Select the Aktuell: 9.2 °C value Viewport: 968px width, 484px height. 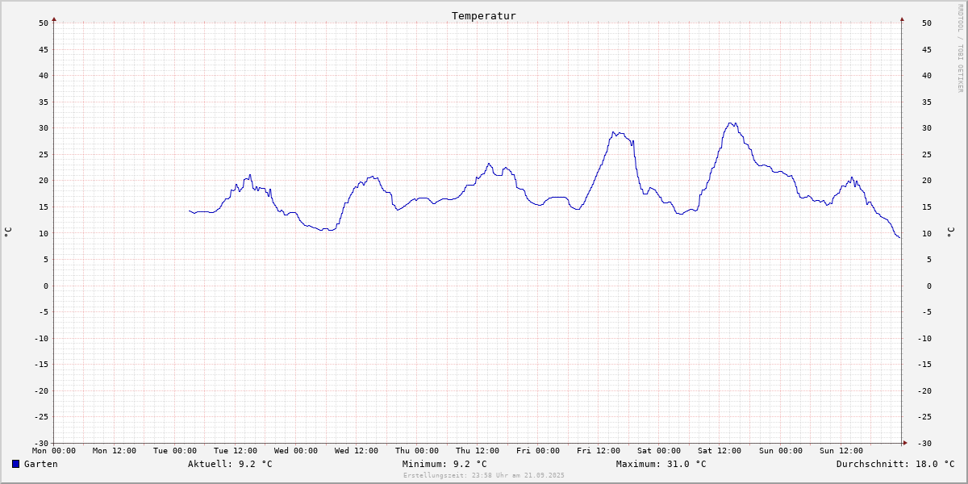pyautogui.click(x=230, y=464)
